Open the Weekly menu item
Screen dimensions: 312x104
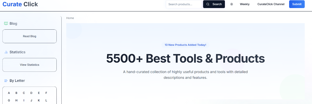[244, 4]
